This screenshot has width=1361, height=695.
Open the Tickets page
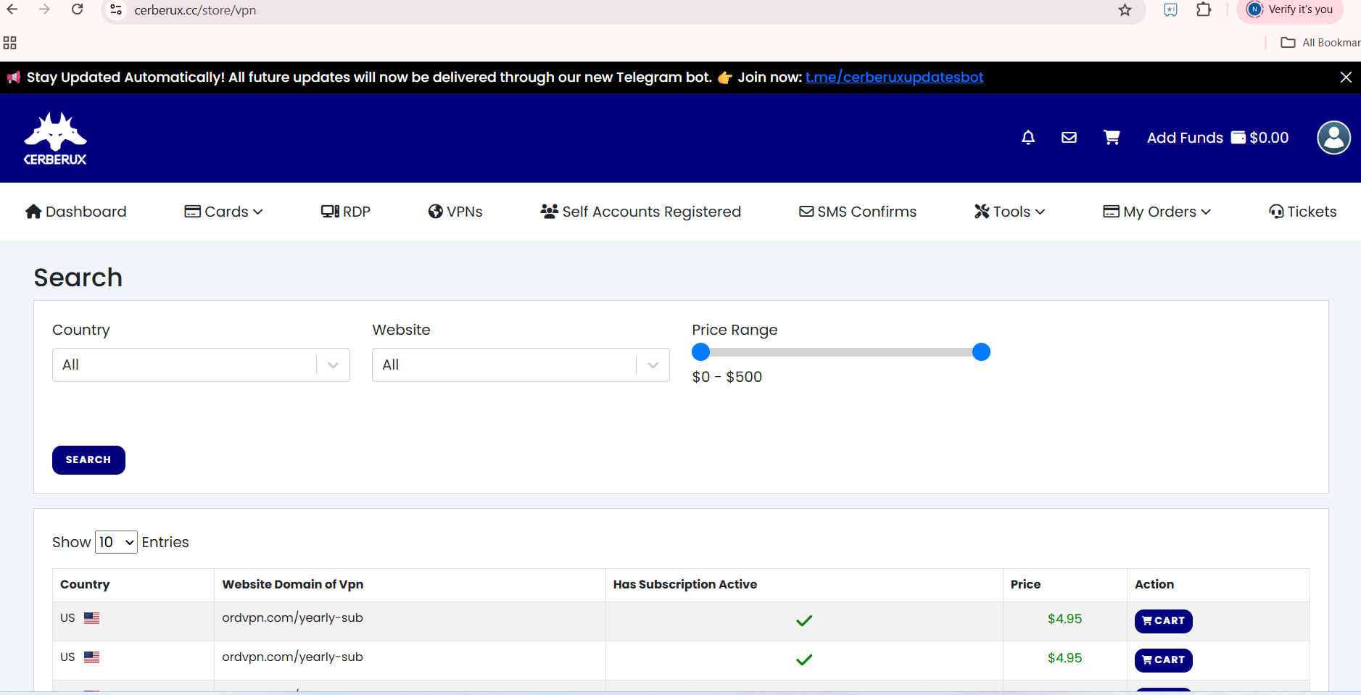[1303, 212]
